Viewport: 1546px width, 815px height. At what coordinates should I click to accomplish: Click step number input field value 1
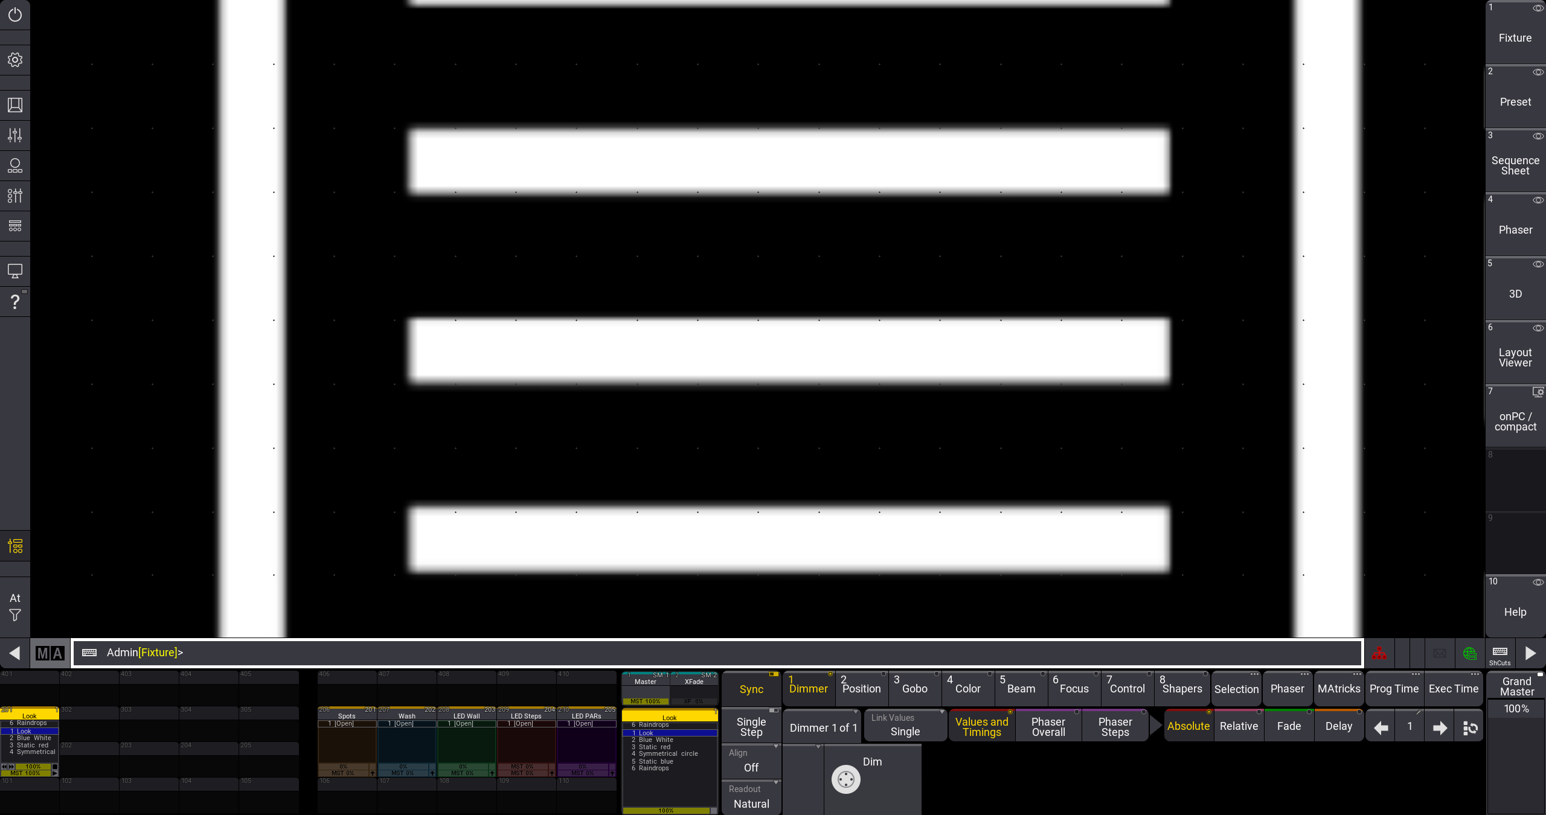pos(1410,727)
